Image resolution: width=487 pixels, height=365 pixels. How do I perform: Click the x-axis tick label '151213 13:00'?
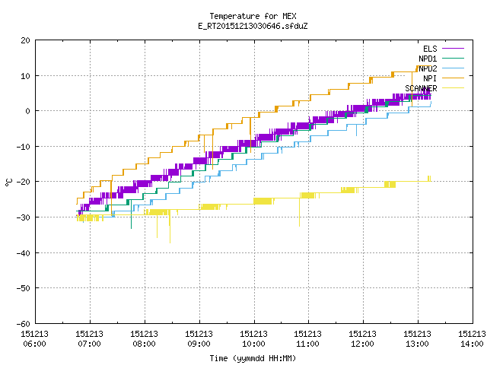tap(417, 339)
